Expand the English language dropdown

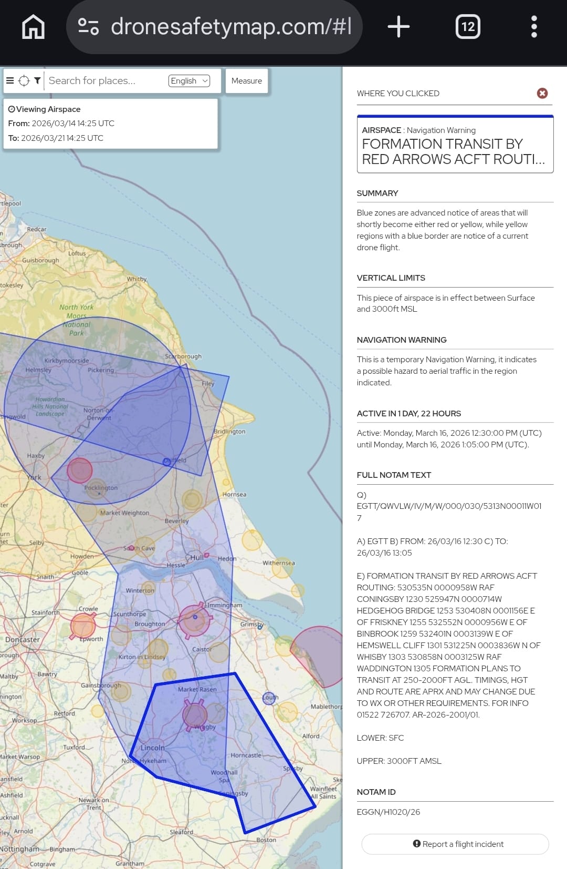[x=189, y=80]
